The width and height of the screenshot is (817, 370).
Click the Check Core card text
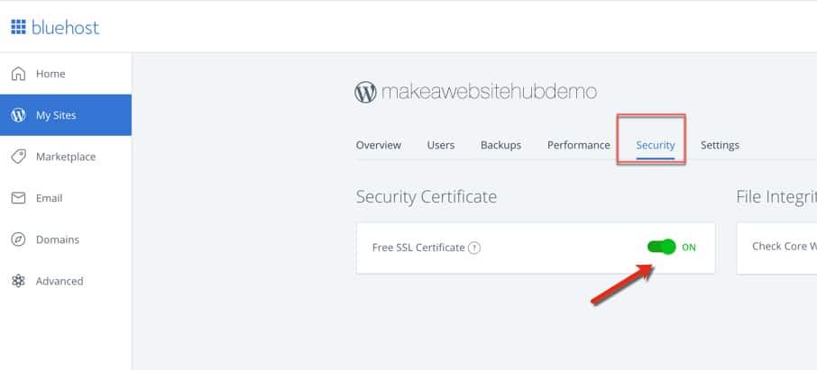click(785, 246)
